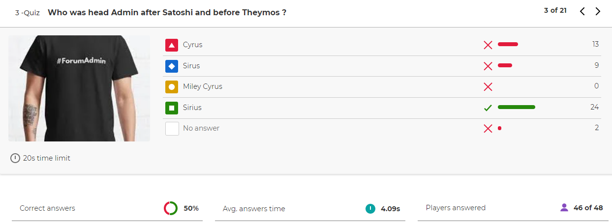Click the red result bar for Cyrus
This screenshot has height=222, width=612.
[508, 44]
